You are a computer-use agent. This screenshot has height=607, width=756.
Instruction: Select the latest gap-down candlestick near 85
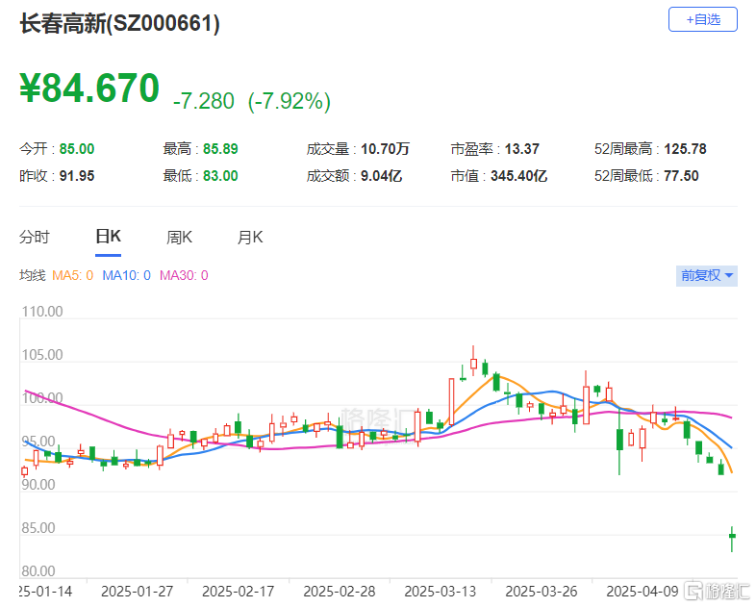coord(732,536)
